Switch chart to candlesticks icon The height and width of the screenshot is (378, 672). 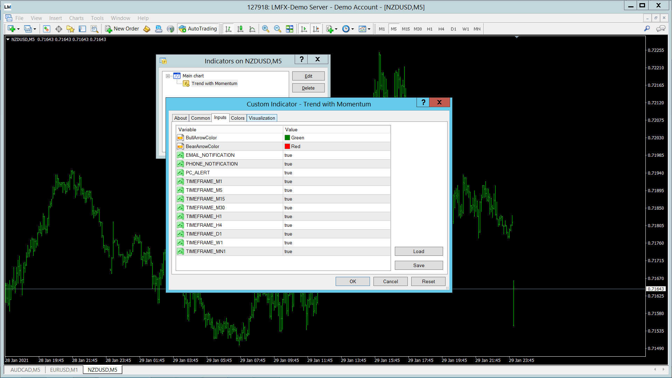click(240, 29)
